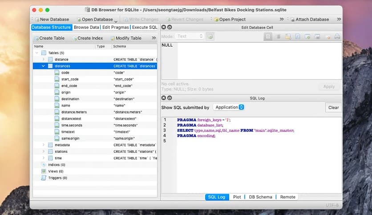
Task: Switch to Remote bottom tab
Action: pos(288,197)
